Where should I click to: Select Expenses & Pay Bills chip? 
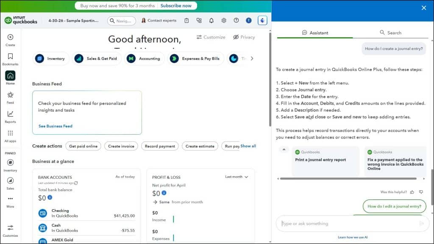[x=195, y=58]
